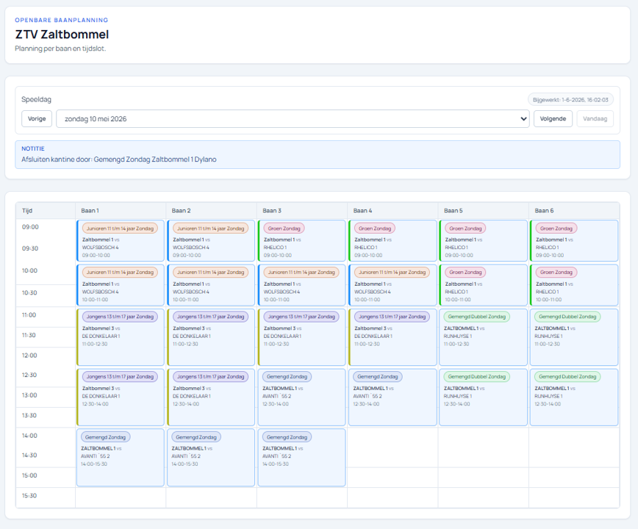638x529 pixels.
Task: Open Baan 2 Junioren match at 09:00-10:00
Action: (211, 241)
